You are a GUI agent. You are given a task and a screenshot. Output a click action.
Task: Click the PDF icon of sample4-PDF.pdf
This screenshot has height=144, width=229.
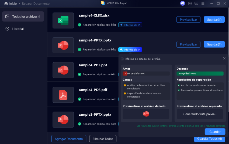[x=63, y=95]
